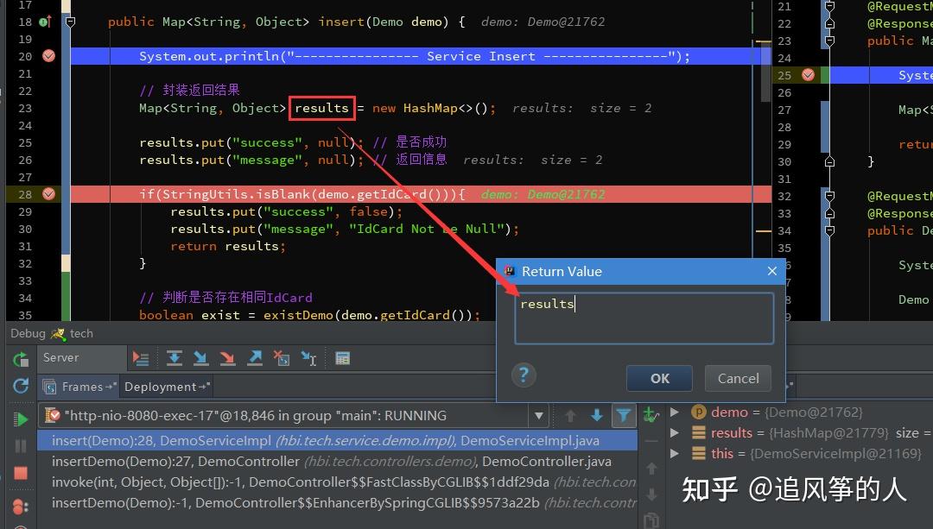This screenshot has height=529, width=933.
Task: Click 'results' variable name on line 23
Action: coord(321,108)
